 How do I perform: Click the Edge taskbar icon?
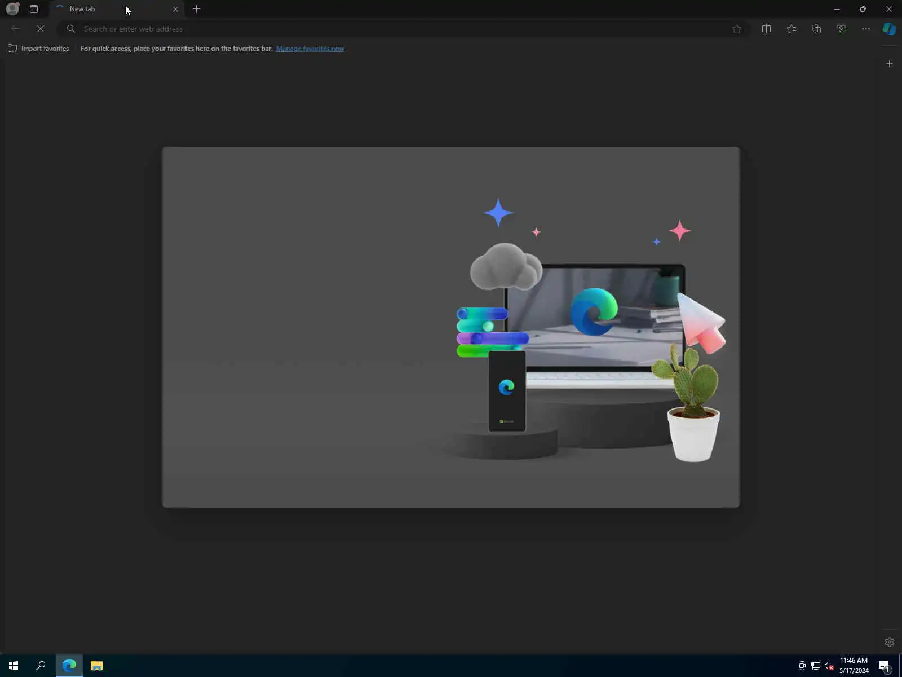[69, 666]
